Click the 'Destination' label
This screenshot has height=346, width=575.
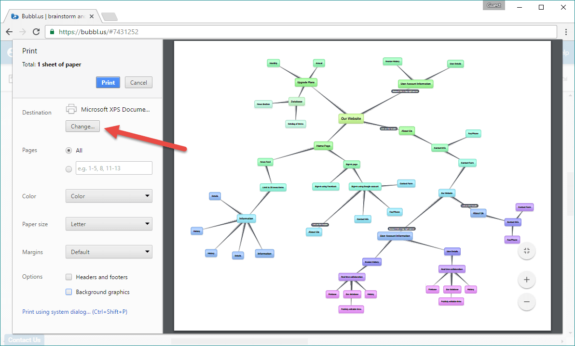point(37,113)
